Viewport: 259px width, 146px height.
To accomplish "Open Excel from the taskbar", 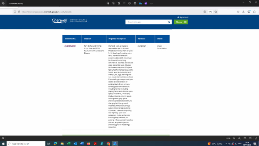I will point(69,144).
